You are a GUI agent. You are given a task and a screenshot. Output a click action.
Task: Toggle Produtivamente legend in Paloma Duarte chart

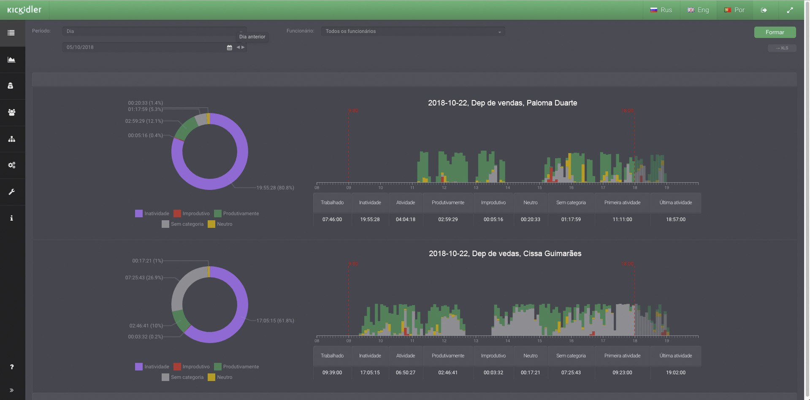[236, 214]
